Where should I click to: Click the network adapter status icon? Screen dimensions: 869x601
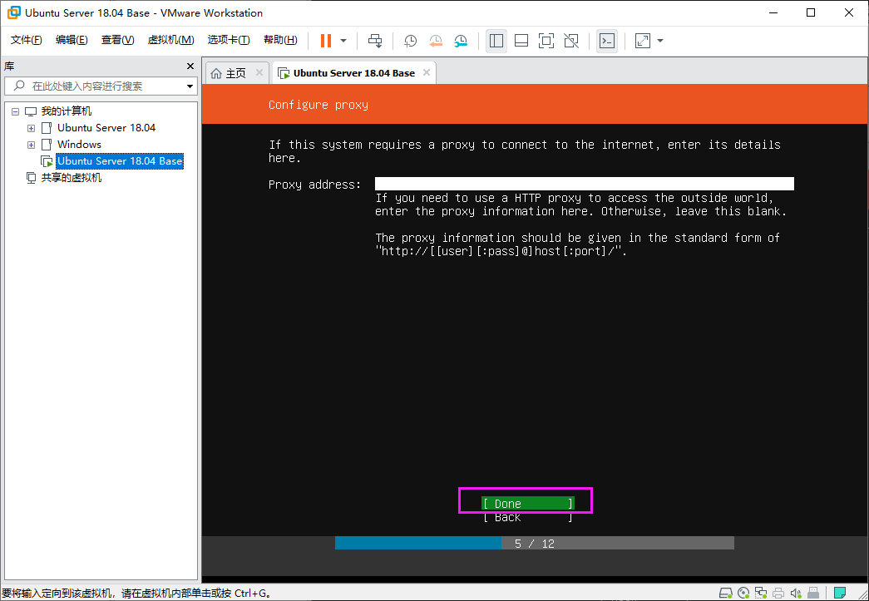point(761,594)
